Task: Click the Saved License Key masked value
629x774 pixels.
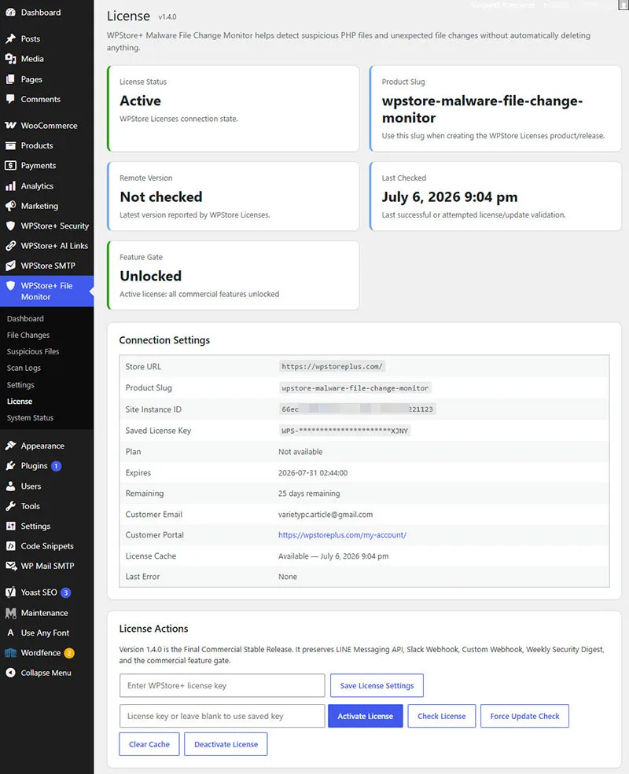Action: (344, 431)
